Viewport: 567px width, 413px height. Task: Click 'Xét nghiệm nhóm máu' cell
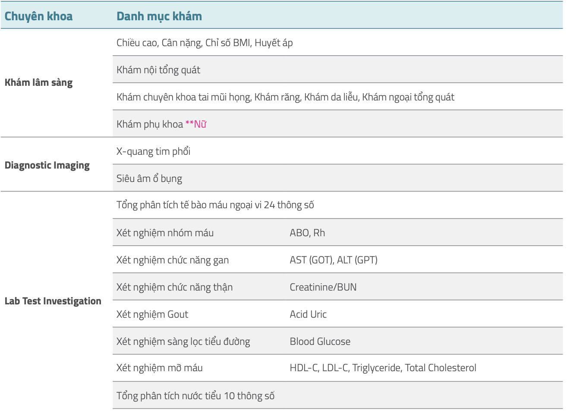click(x=165, y=233)
